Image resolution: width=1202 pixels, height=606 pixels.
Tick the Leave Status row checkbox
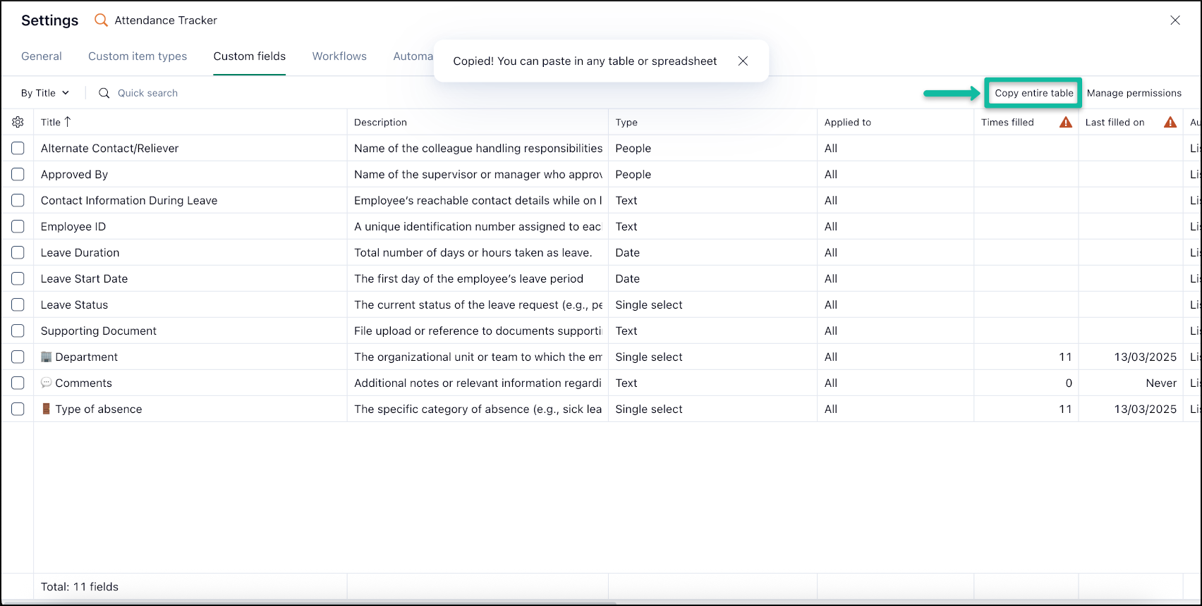click(18, 304)
